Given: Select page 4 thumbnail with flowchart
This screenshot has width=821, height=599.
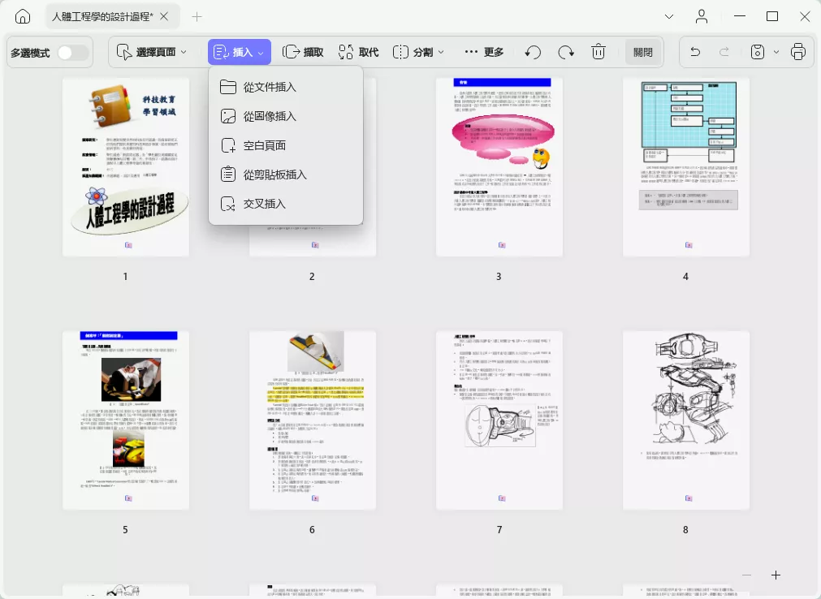Looking at the screenshot, I should tap(686, 167).
